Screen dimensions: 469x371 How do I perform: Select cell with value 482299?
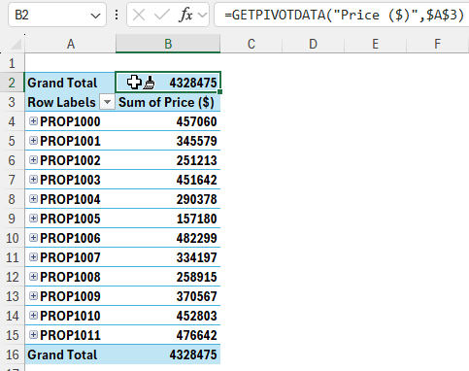(x=168, y=238)
